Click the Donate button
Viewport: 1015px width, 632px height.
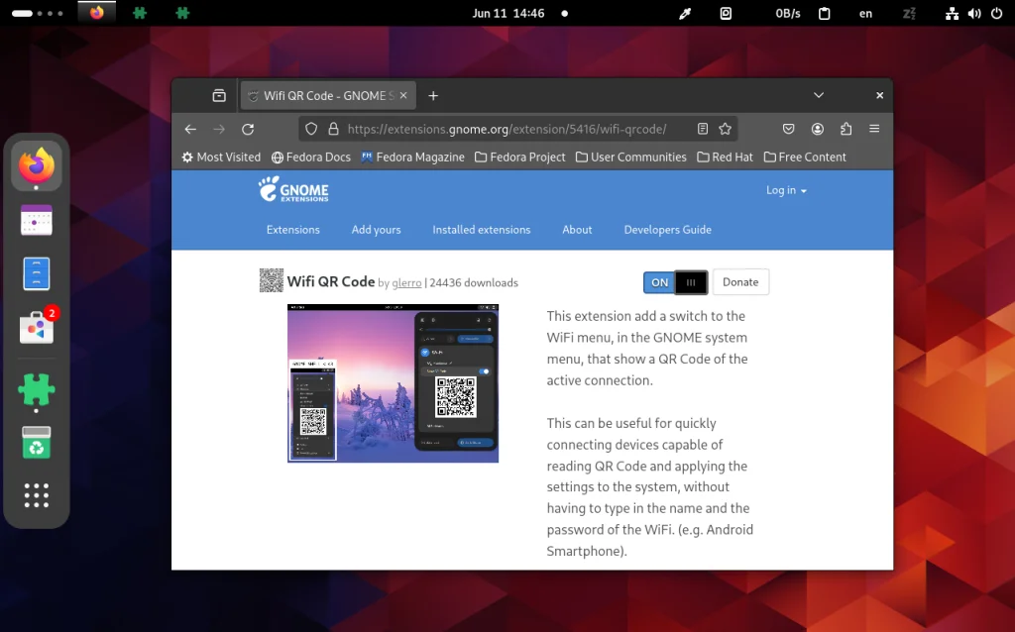tap(740, 282)
